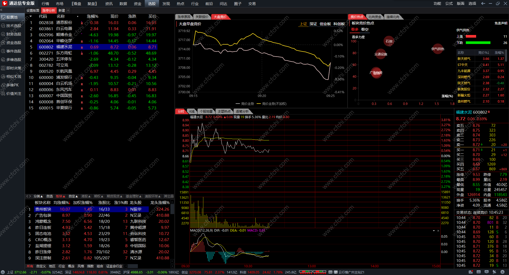The width and height of the screenshot is (509, 275).
Task: Expand the 分类 category menu
Action: (x=38, y=196)
